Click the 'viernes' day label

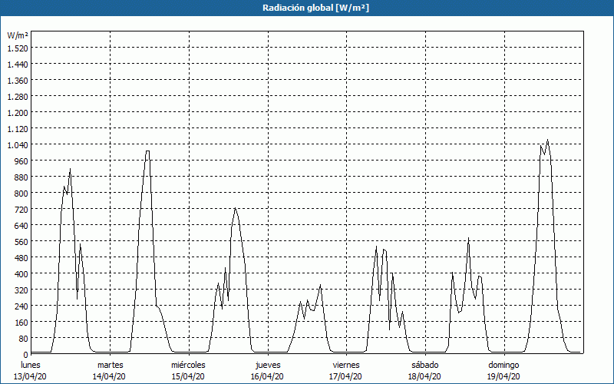pyautogui.click(x=346, y=365)
